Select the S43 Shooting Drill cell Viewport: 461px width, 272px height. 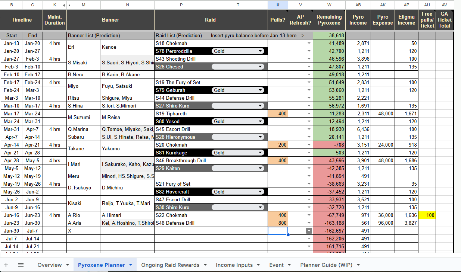click(x=181, y=59)
